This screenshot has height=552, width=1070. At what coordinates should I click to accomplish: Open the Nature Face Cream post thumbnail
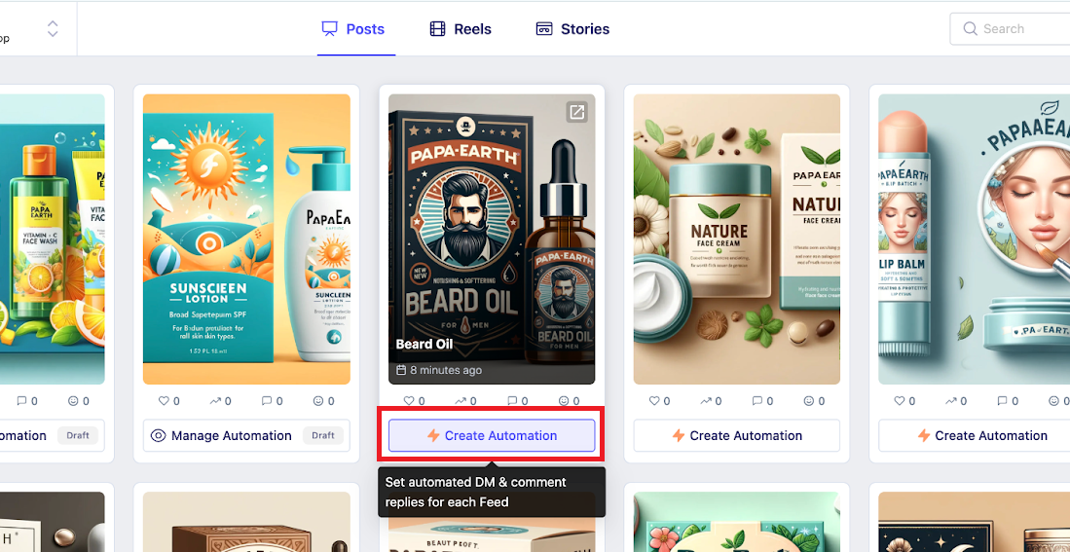[737, 239]
